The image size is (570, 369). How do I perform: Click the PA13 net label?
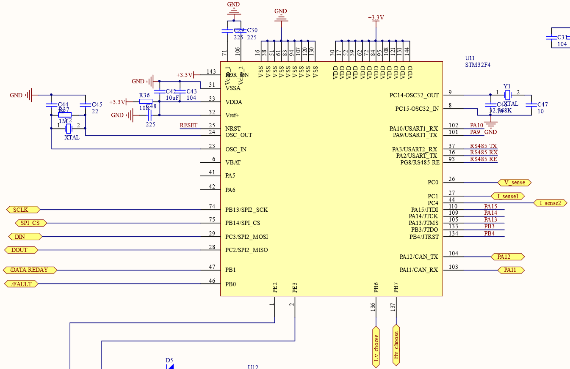(x=490, y=220)
